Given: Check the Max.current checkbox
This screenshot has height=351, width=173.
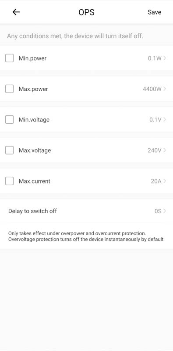Looking at the screenshot, I should click(x=9, y=181).
